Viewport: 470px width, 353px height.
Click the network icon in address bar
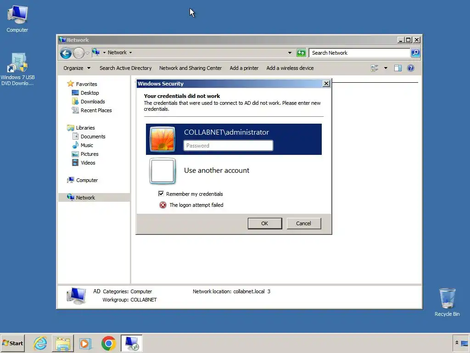tap(96, 52)
